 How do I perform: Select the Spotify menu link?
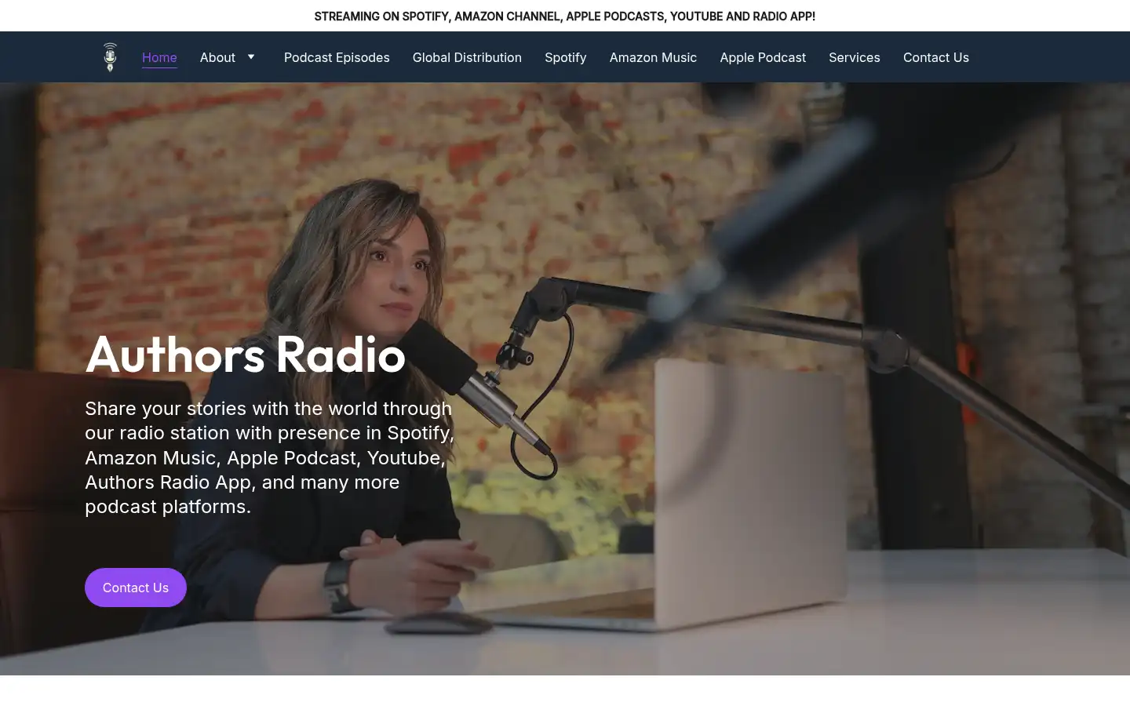(x=566, y=57)
